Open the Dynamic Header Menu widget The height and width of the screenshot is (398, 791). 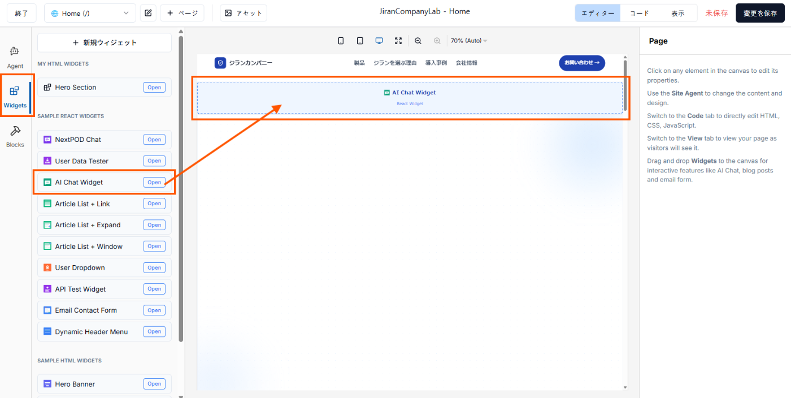pos(154,332)
